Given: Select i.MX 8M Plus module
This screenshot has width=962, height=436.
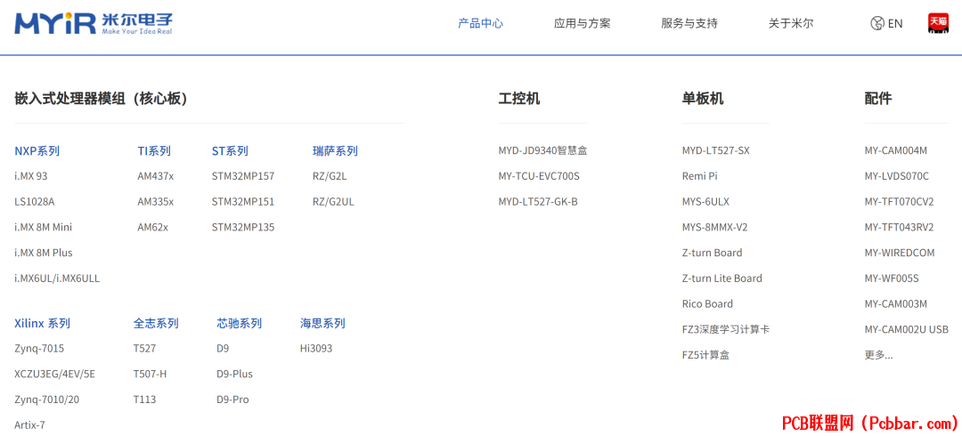Looking at the screenshot, I should tap(44, 253).
